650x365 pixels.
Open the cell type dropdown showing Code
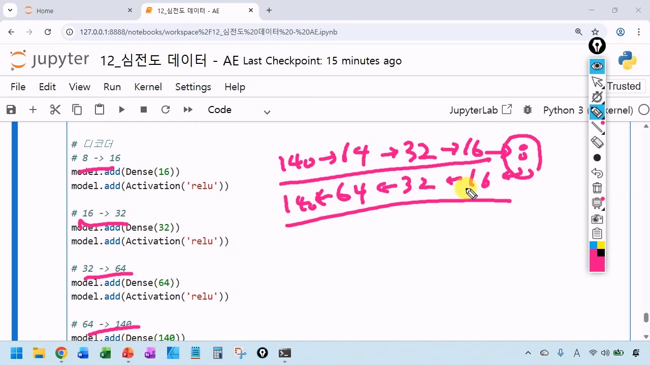[239, 110]
